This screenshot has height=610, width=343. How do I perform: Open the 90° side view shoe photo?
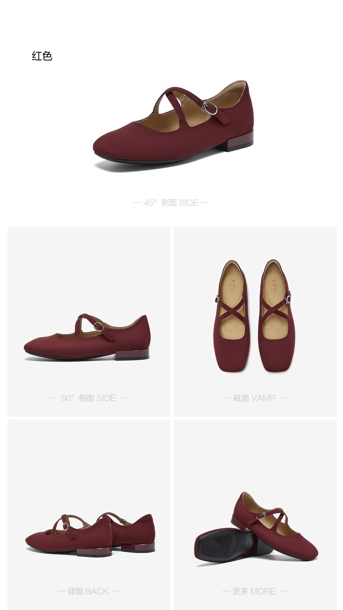coord(87,337)
